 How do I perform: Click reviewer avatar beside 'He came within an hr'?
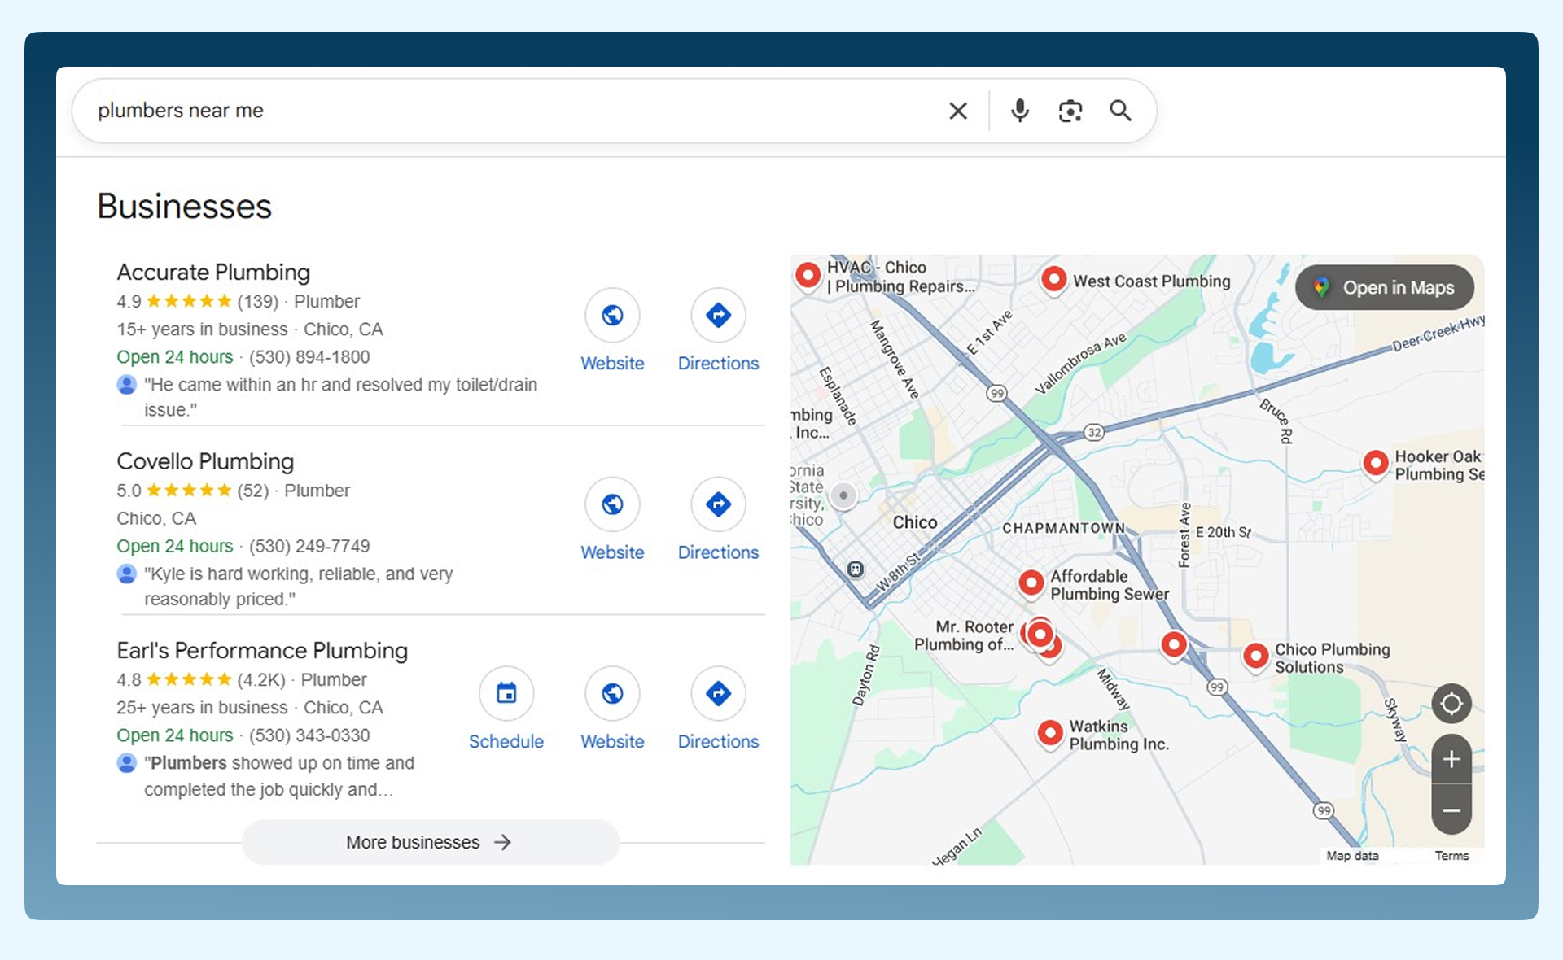pos(126,385)
